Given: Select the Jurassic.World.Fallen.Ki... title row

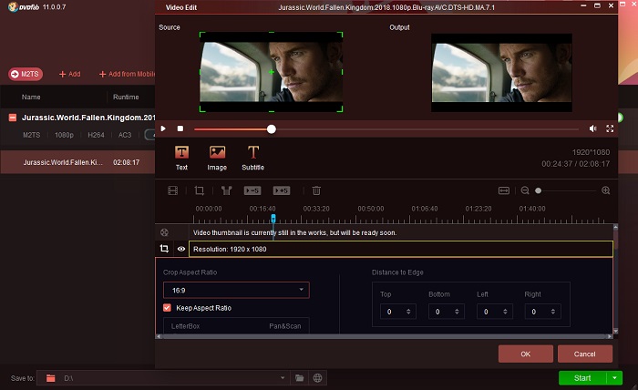Looking at the screenshot, I should tap(77, 162).
